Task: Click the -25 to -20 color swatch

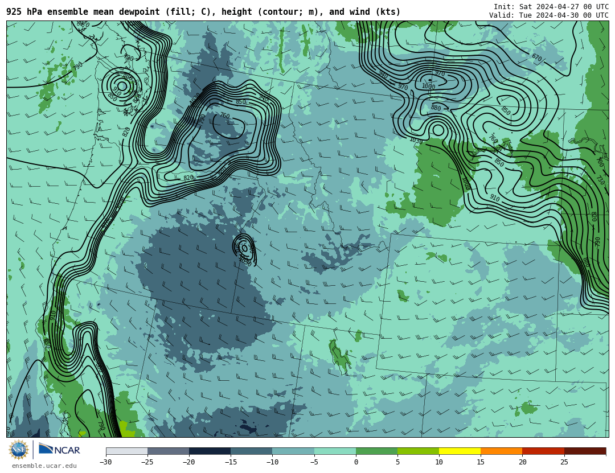Action: 168,451
